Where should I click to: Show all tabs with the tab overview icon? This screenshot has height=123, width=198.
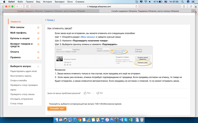click(190, 6)
